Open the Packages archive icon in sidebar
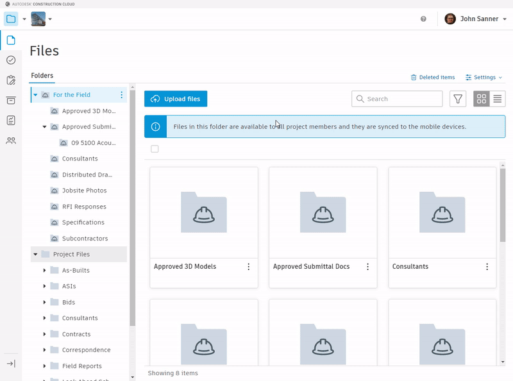 (x=11, y=101)
